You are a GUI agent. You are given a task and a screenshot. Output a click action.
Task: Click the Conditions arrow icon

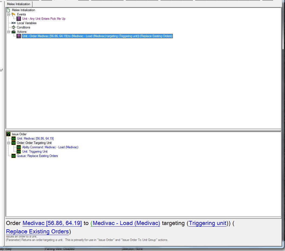[14, 27]
